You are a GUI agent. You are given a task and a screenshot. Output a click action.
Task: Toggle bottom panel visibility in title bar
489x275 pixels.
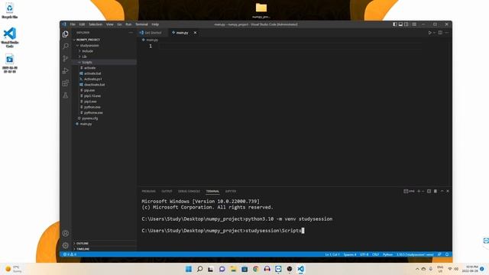click(x=400, y=24)
